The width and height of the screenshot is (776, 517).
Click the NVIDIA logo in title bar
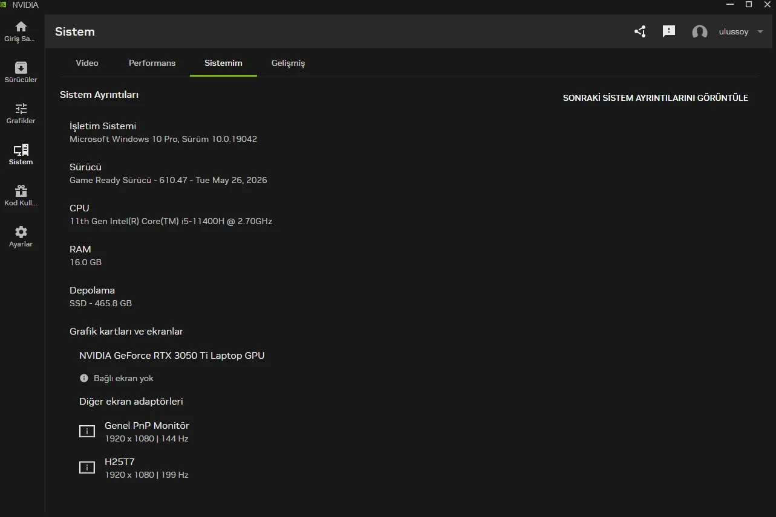[4, 4]
